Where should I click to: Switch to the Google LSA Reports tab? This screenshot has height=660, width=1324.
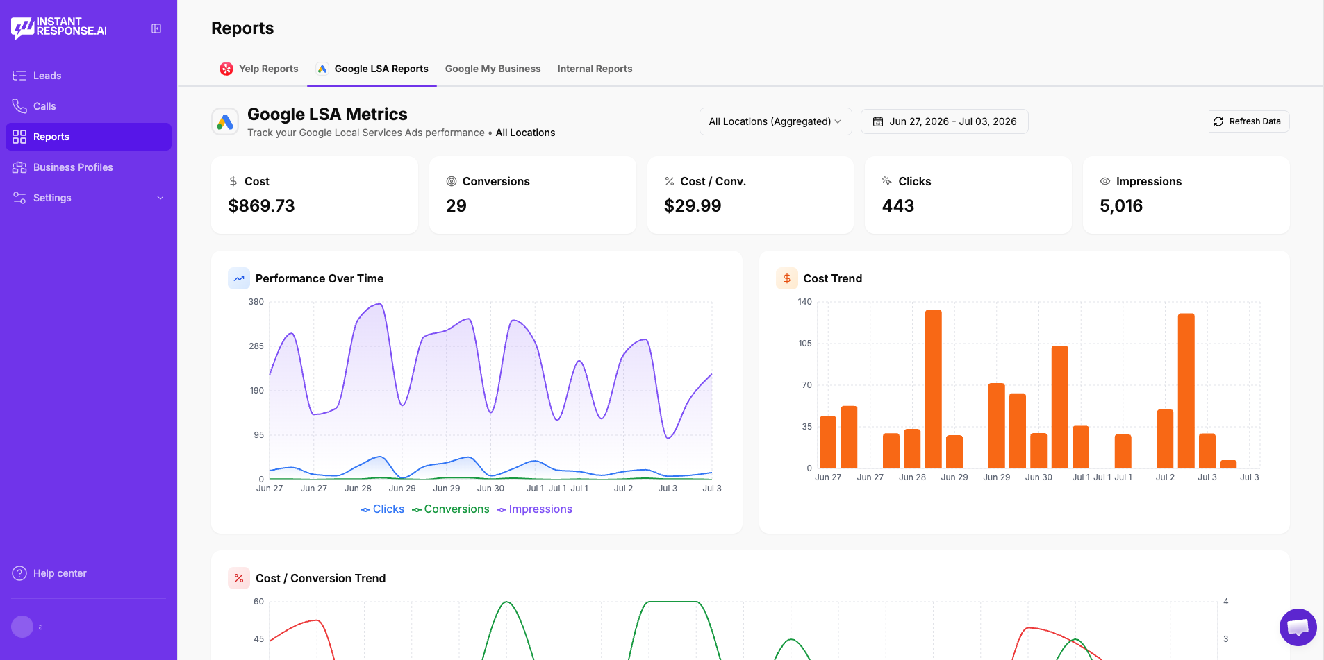click(372, 69)
